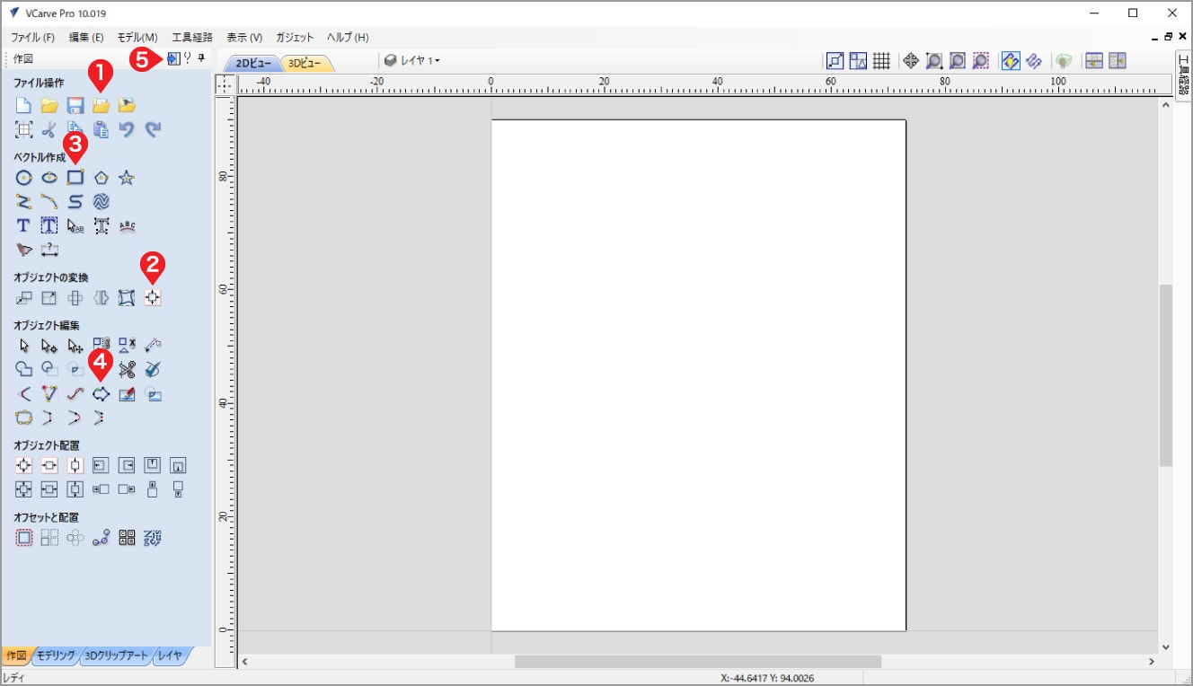Switch to the モデリング bottom tab
This screenshot has height=686, width=1193.
click(x=56, y=655)
